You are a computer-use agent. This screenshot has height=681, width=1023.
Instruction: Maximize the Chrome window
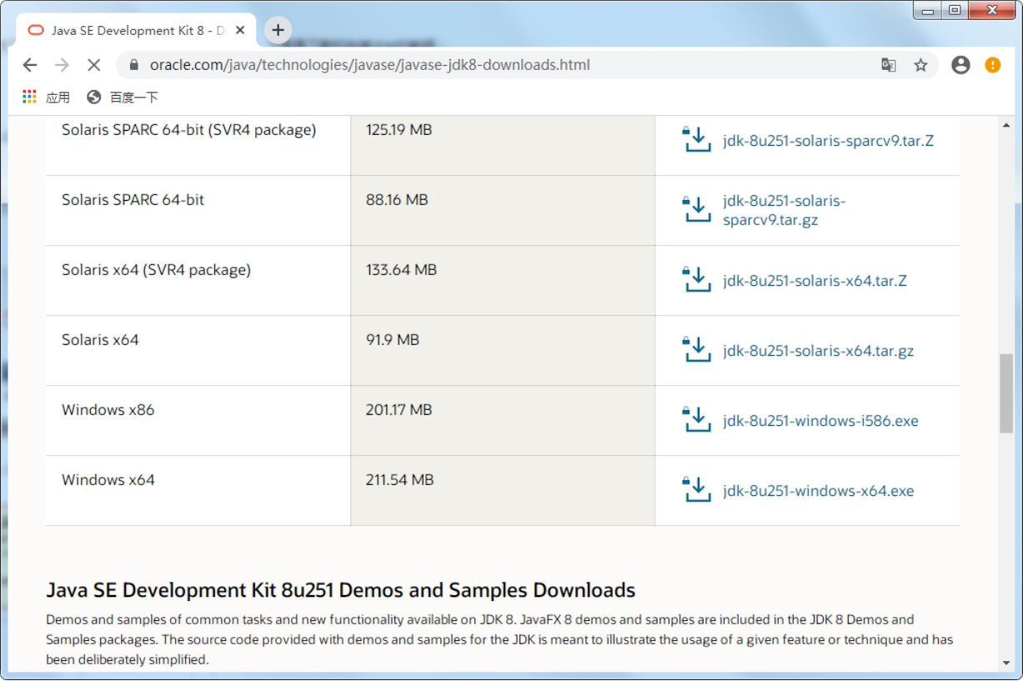coord(955,11)
